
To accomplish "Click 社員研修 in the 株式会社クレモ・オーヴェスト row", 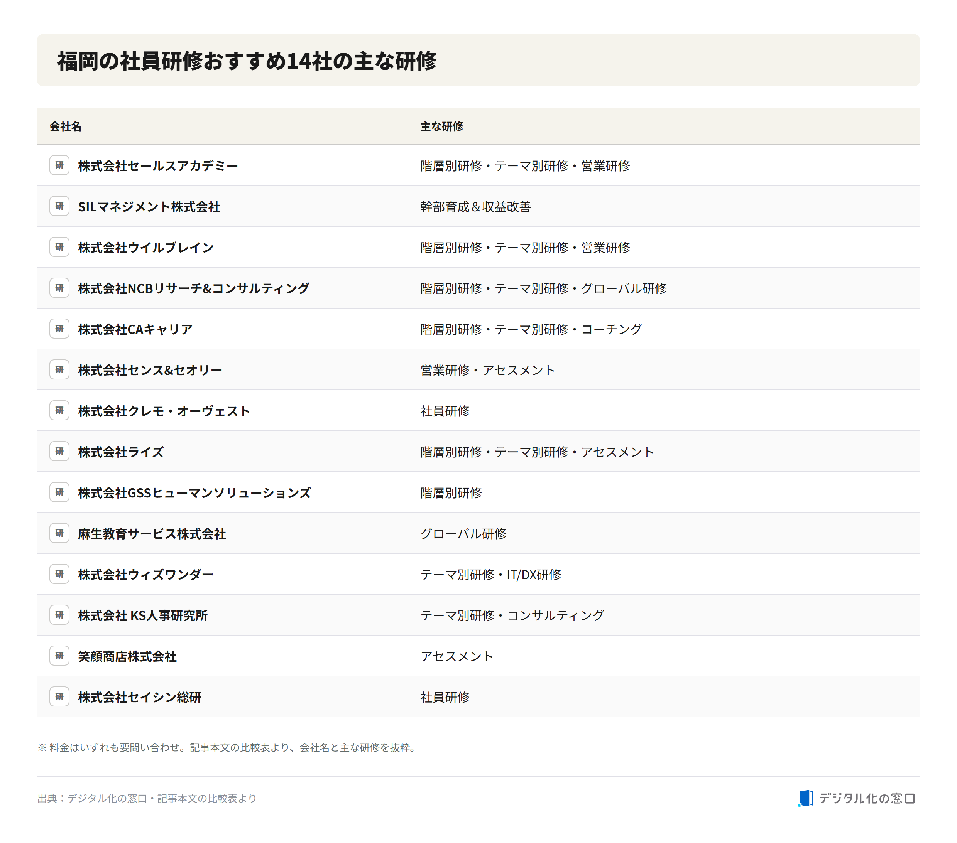I will 445,411.
